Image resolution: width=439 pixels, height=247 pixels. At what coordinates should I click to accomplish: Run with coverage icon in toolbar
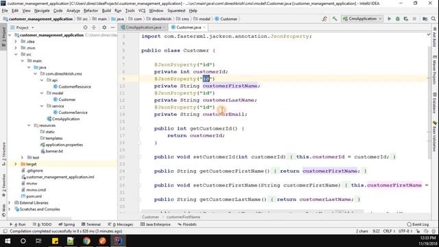point(406,19)
